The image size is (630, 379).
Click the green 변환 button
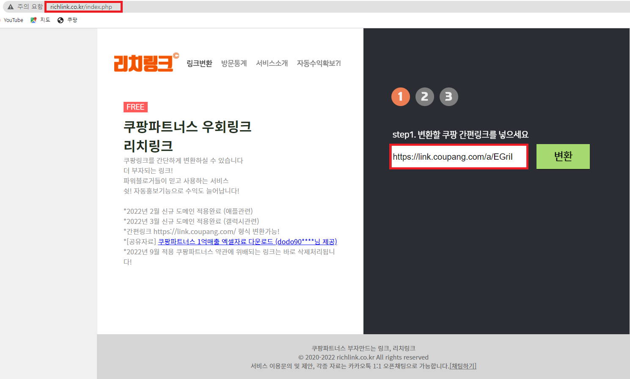[563, 156]
